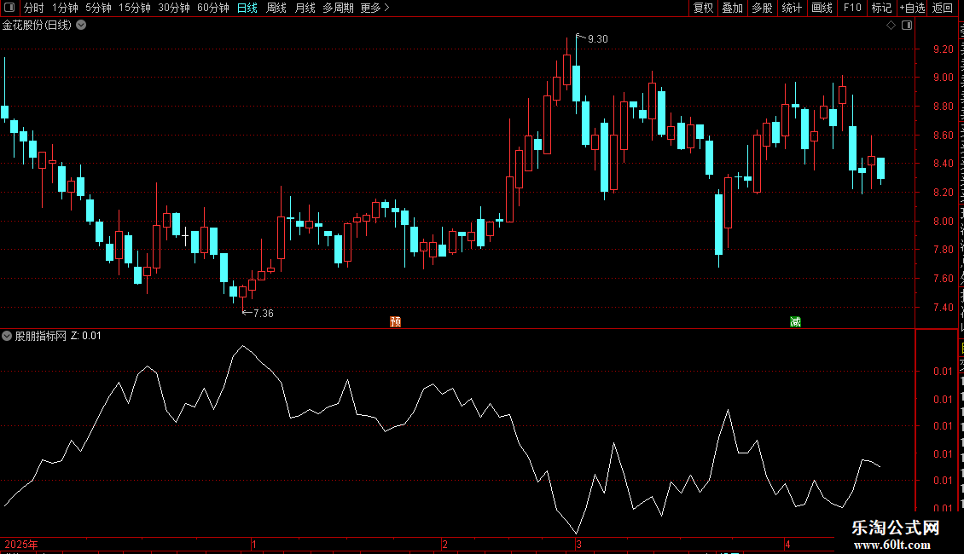This screenshot has width=964, height=554.
Task: Open F10 company information
Action: [852, 8]
